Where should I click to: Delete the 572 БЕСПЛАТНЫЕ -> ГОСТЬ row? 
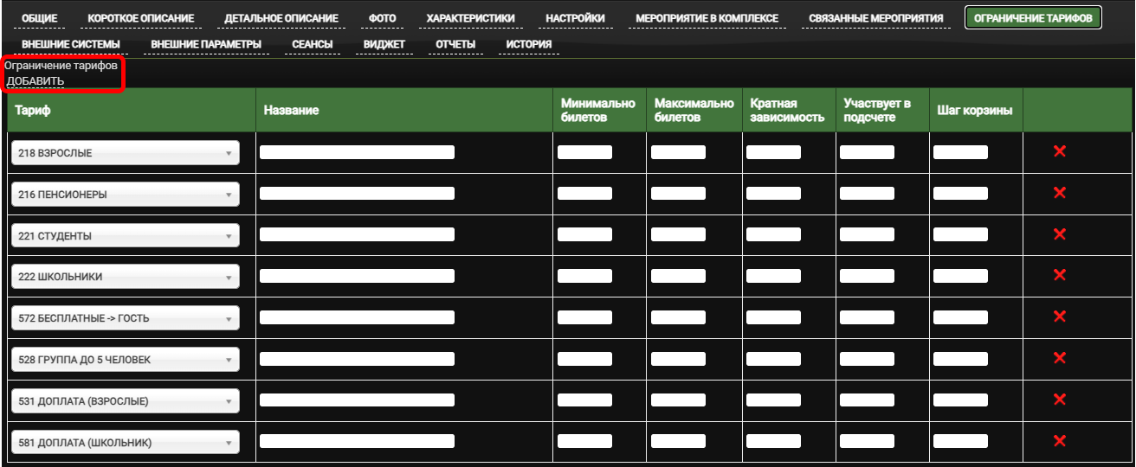click(1058, 317)
